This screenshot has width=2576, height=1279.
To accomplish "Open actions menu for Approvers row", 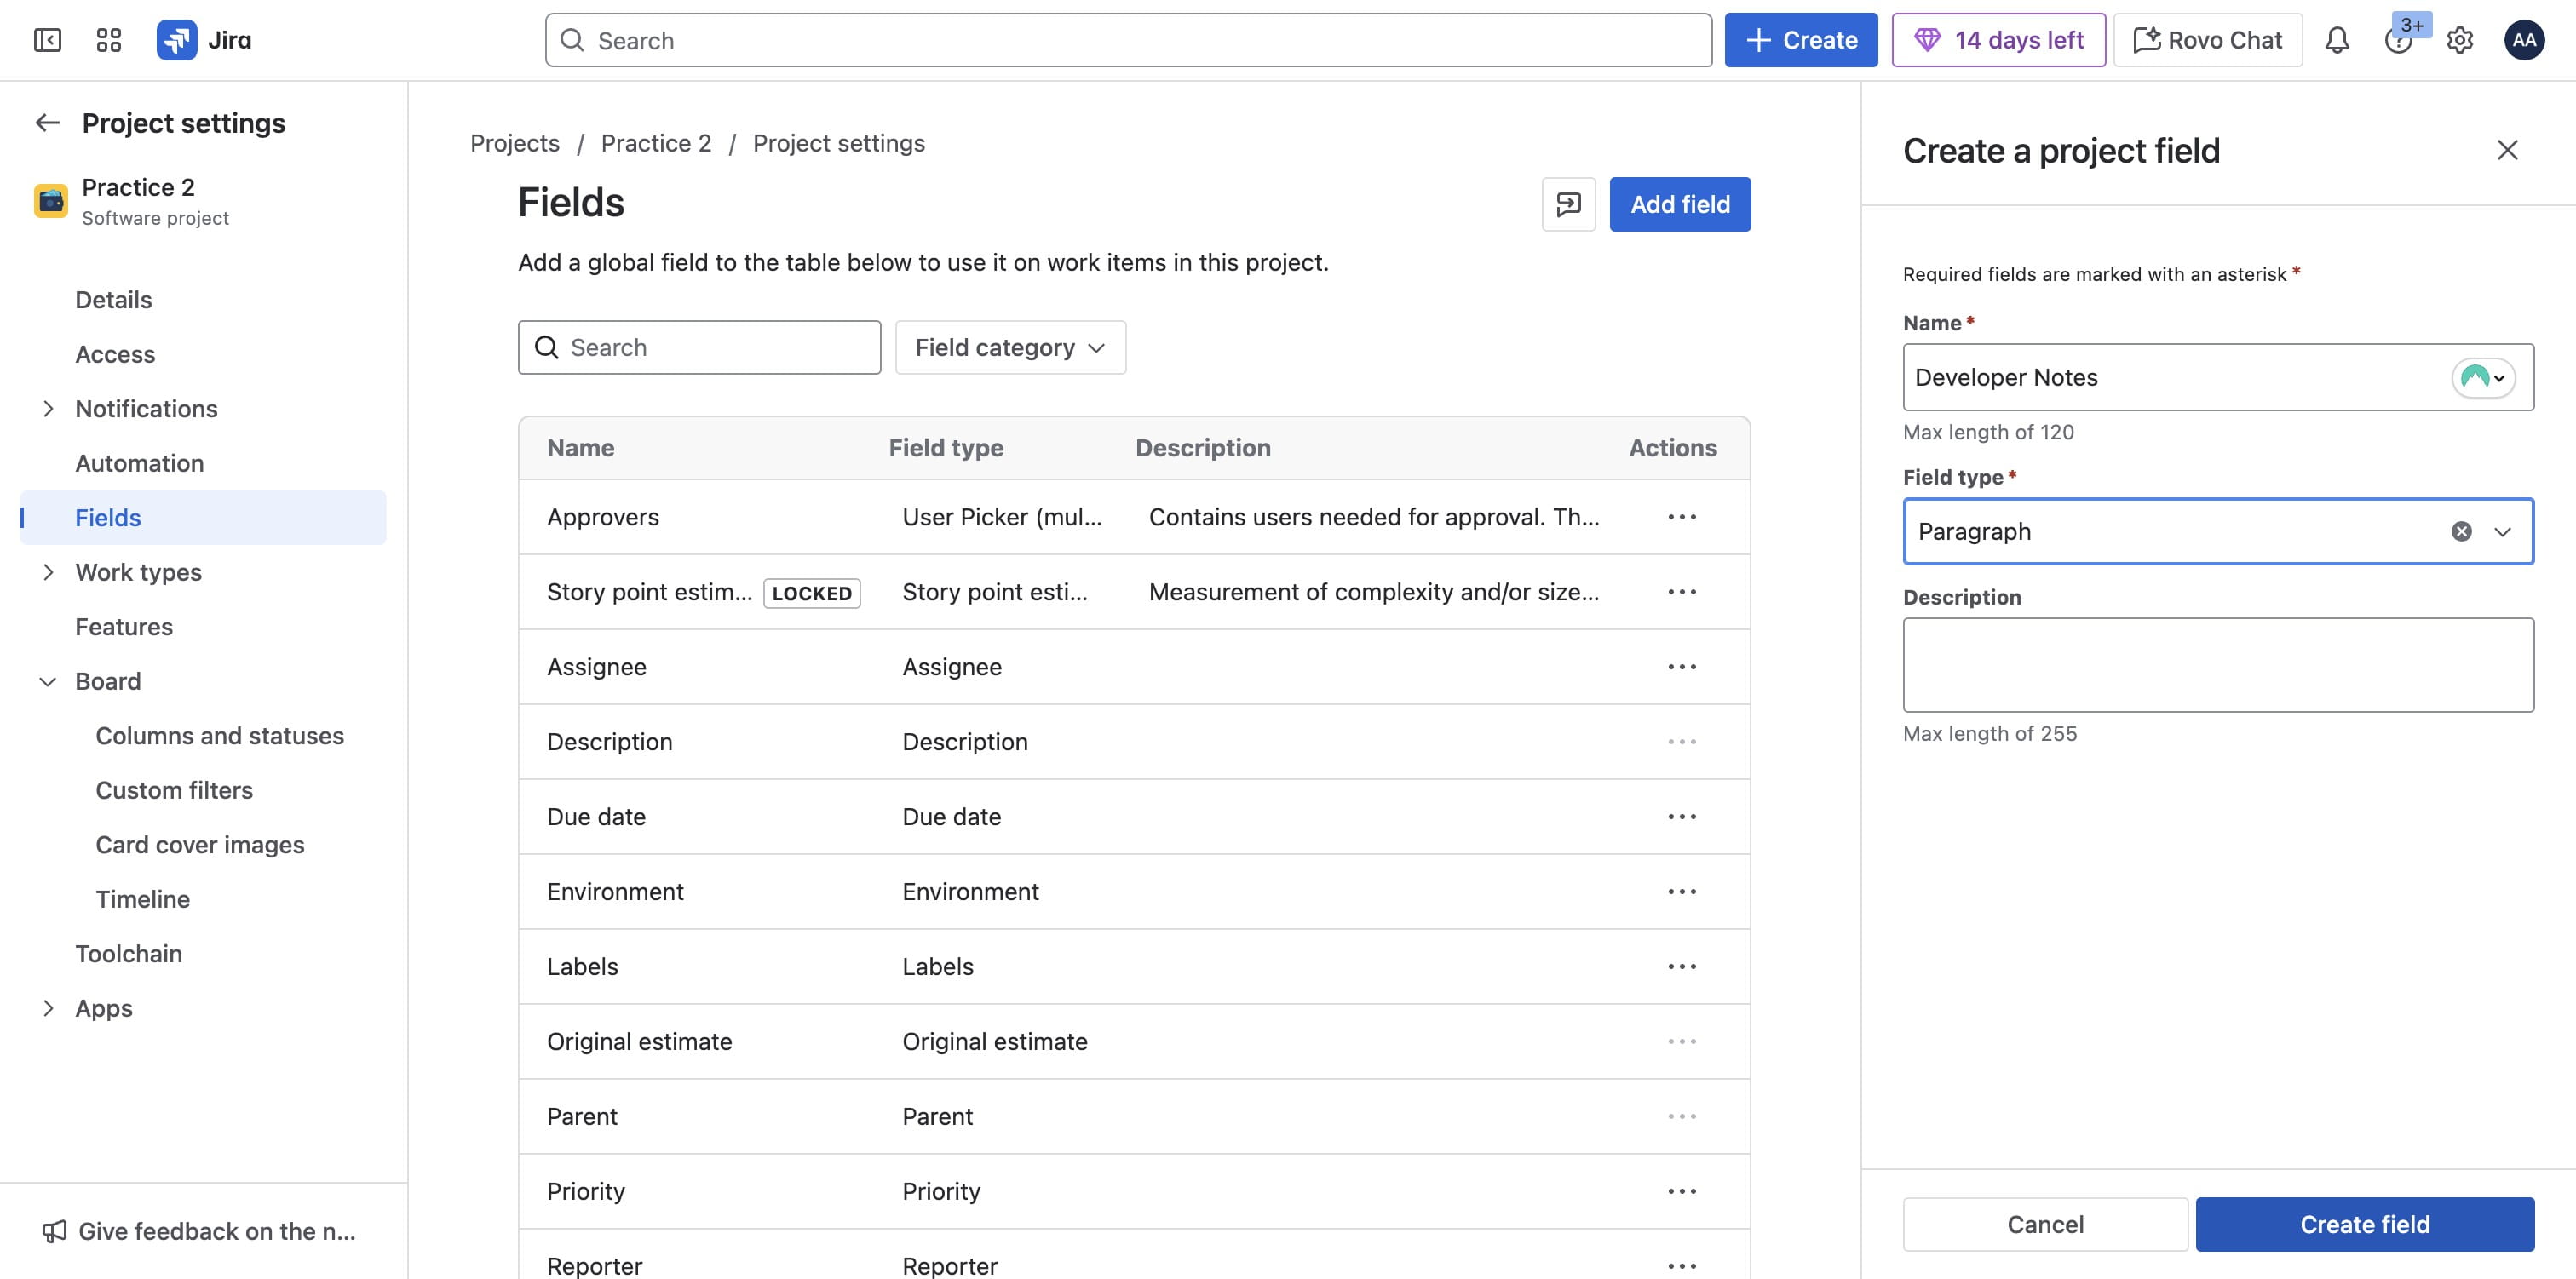I will tap(1681, 517).
